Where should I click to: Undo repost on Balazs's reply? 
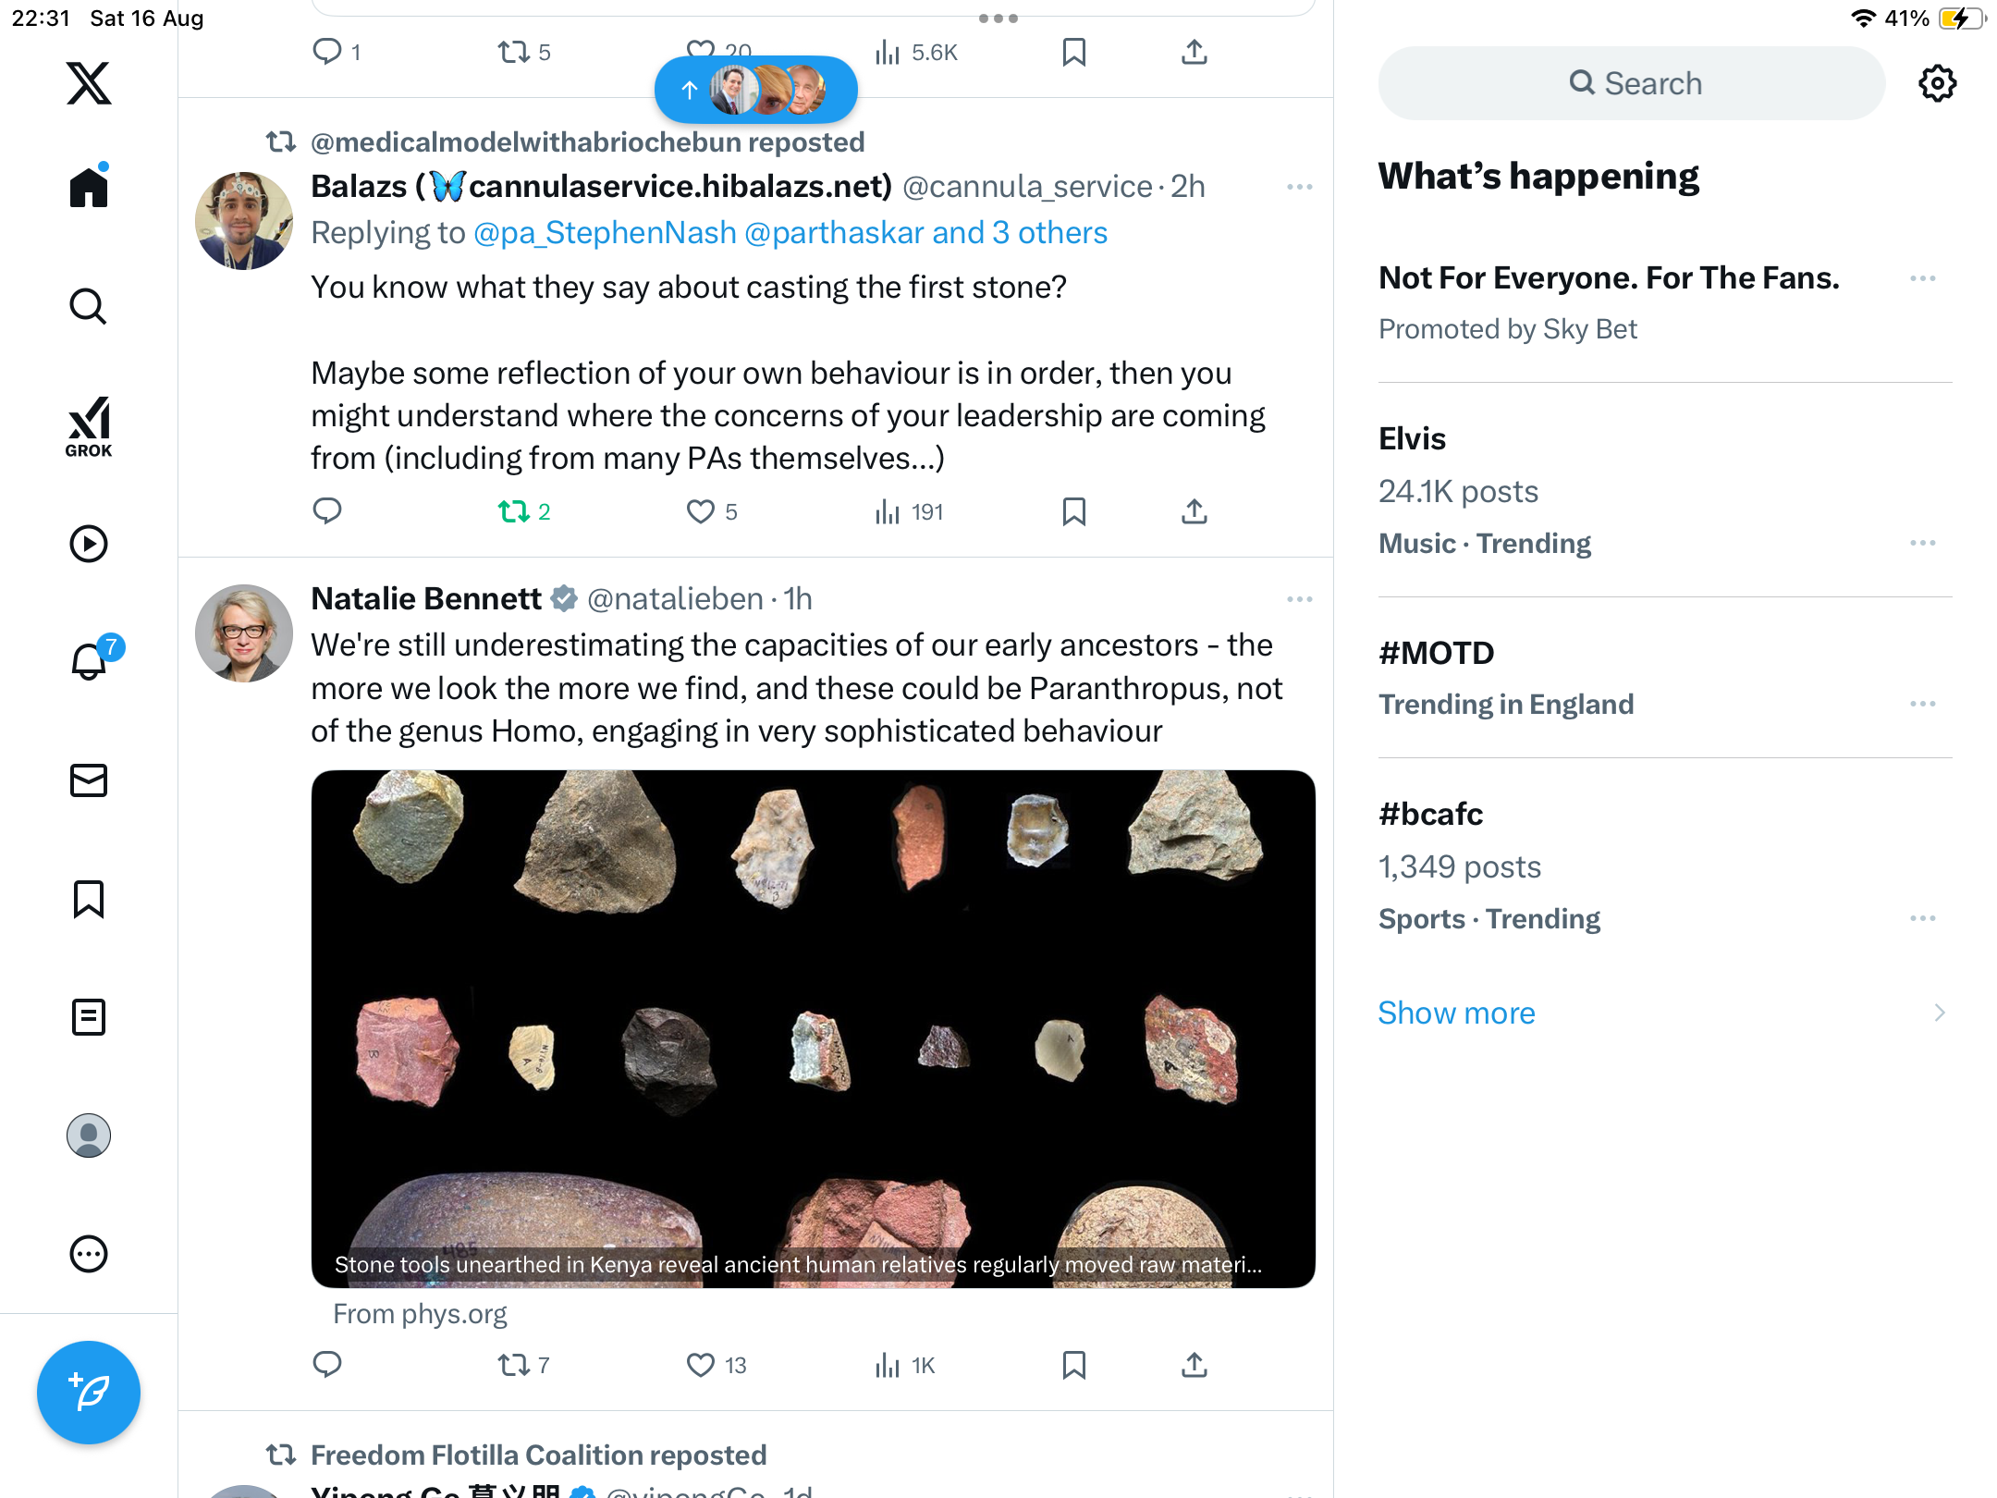(x=514, y=511)
